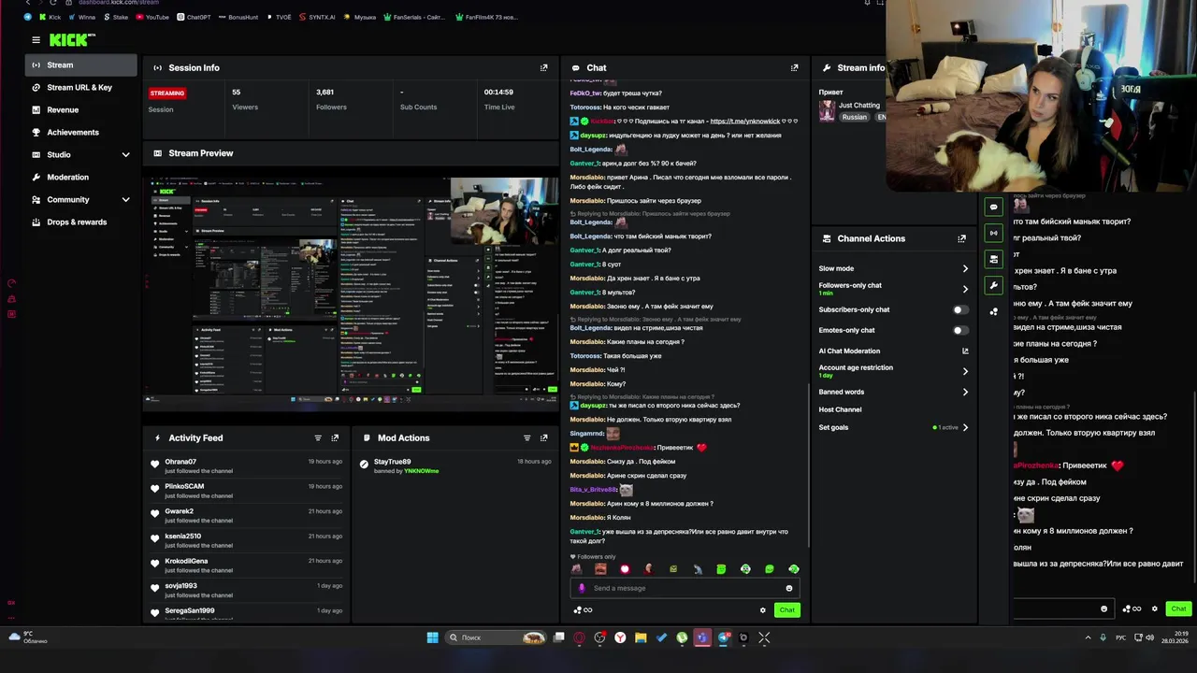Click the wrench icon in popout sidebar
Screen dimensions: 1197x673
point(993,285)
